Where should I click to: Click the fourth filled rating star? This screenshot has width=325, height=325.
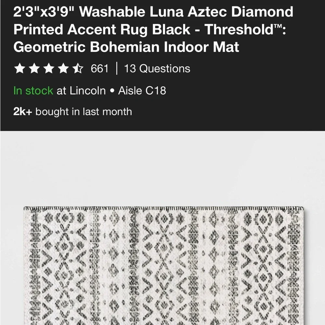pyautogui.click(x=63, y=68)
